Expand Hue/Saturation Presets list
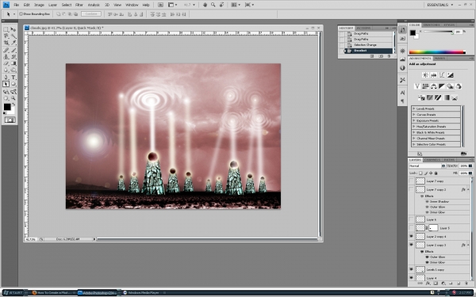This screenshot has height=297, width=476. click(414, 127)
